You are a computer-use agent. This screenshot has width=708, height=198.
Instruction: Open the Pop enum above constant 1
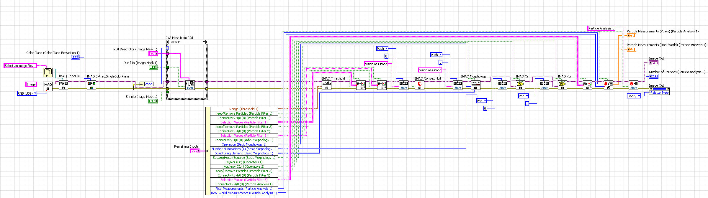coord(523,96)
